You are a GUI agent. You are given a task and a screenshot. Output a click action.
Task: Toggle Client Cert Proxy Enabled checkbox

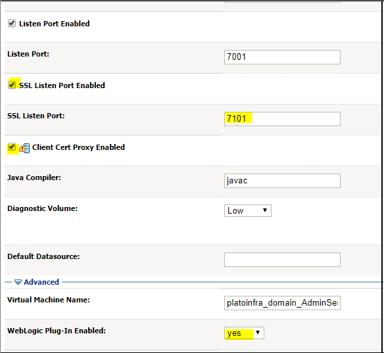[12, 147]
